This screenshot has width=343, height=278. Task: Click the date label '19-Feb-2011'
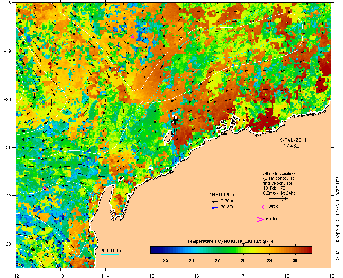click(292, 140)
